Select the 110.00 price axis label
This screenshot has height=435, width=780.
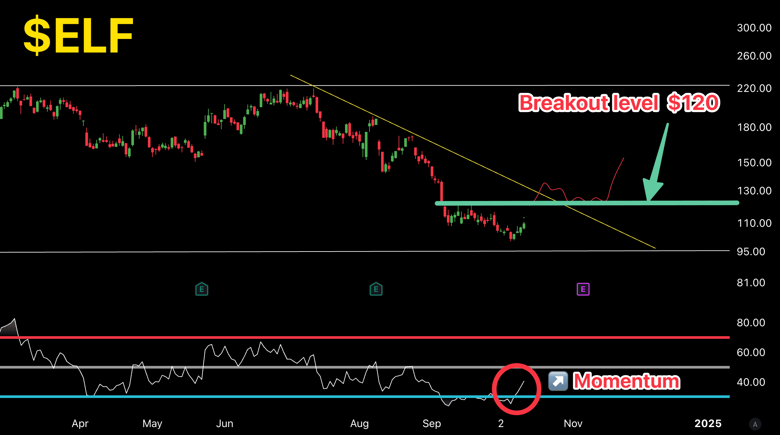[x=754, y=223]
